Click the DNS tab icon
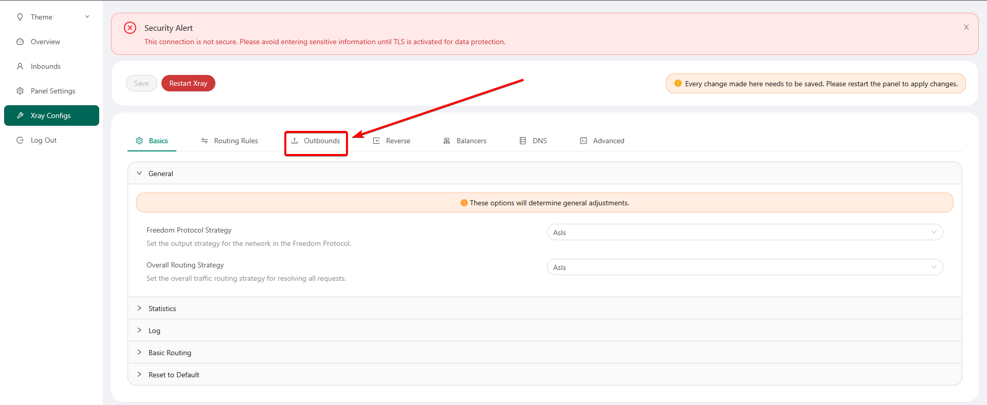Viewport: 987px width, 405px height. coord(523,141)
